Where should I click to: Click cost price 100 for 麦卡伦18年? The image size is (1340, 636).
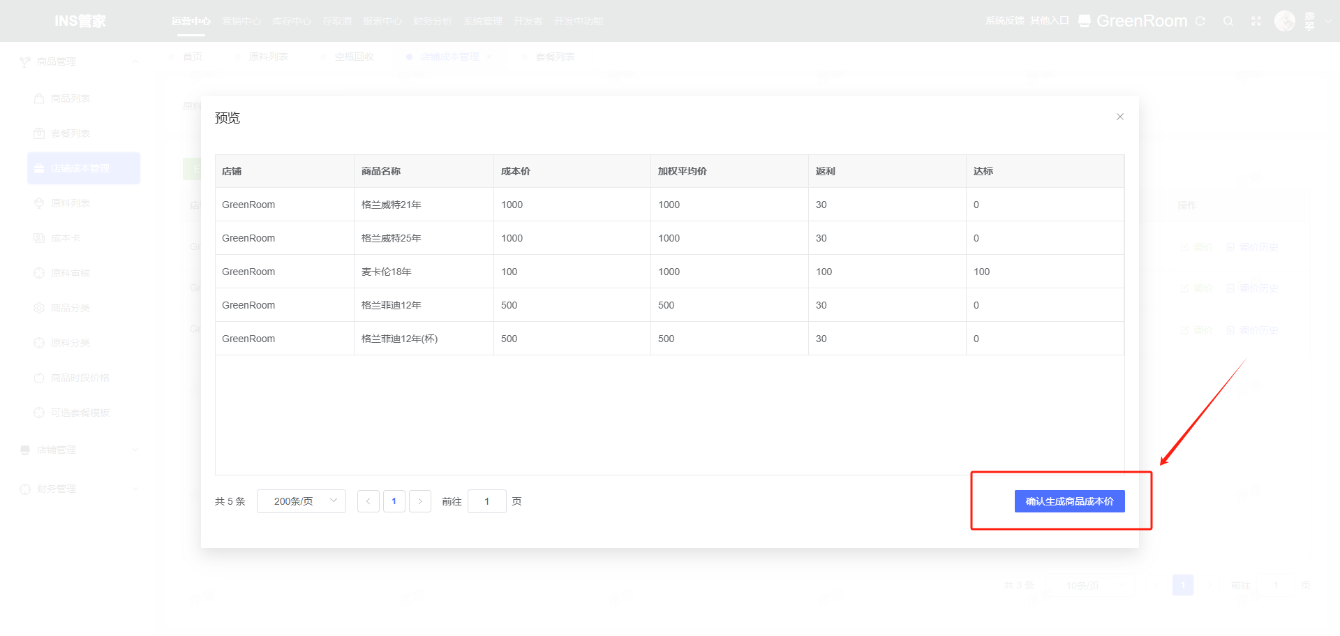point(509,272)
